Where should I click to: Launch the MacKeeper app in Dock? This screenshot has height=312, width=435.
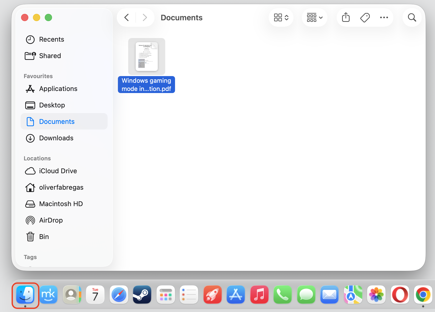[48, 295]
